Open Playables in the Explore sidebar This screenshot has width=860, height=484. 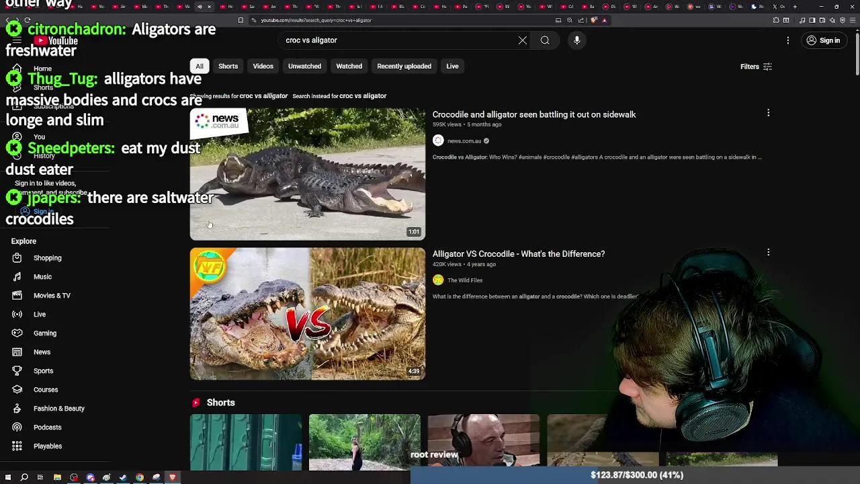[x=47, y=446]
